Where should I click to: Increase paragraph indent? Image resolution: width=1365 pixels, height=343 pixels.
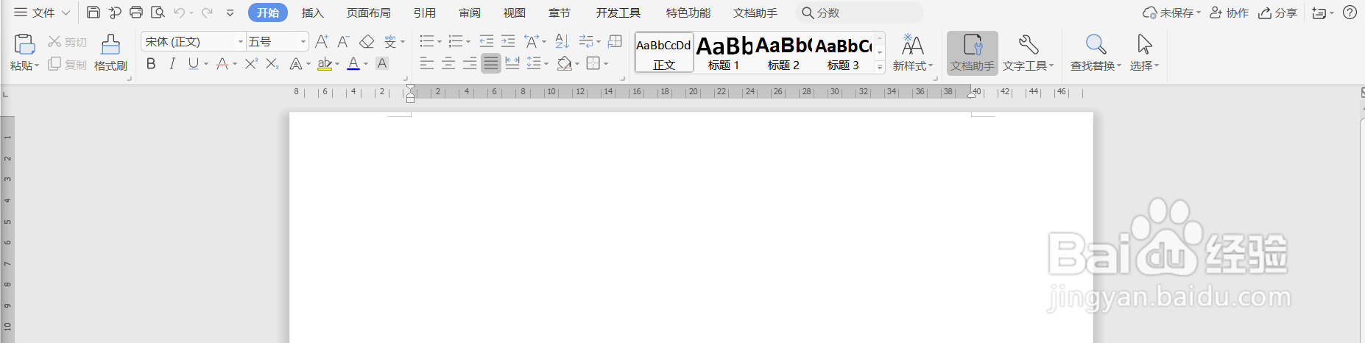[508, 42]
